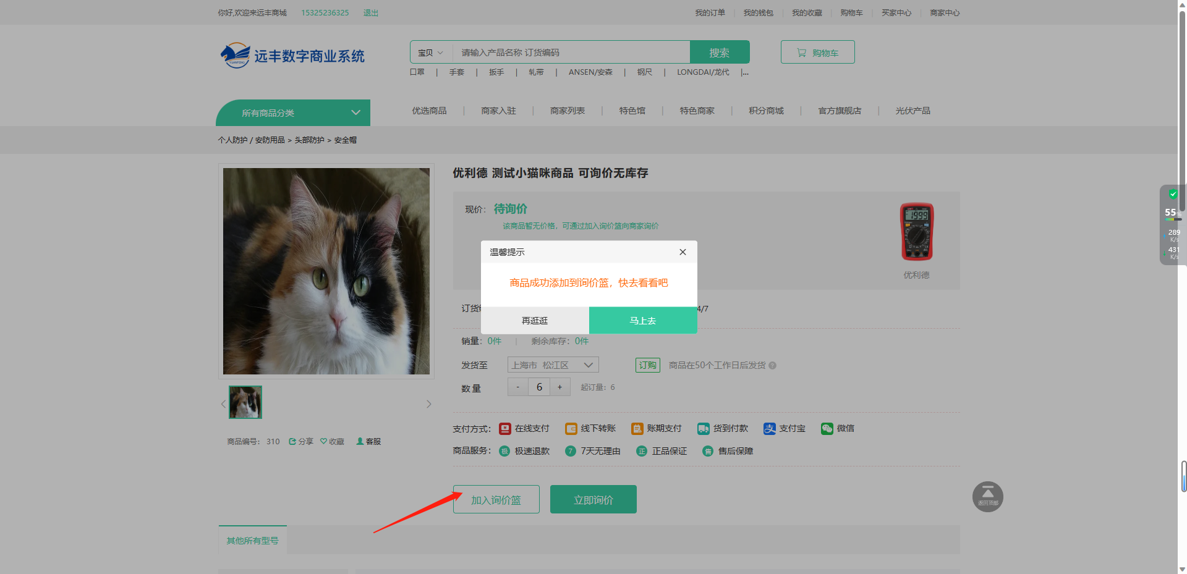Click the account number 15325236325

[x=325, y=13]
